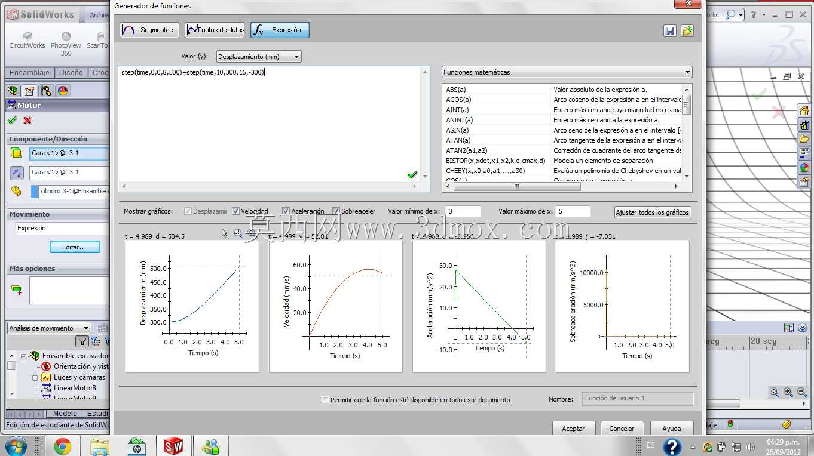Open the Valor (y) Desplazamiento dropdown
814x456 pixels.
(x=259, y=57)
